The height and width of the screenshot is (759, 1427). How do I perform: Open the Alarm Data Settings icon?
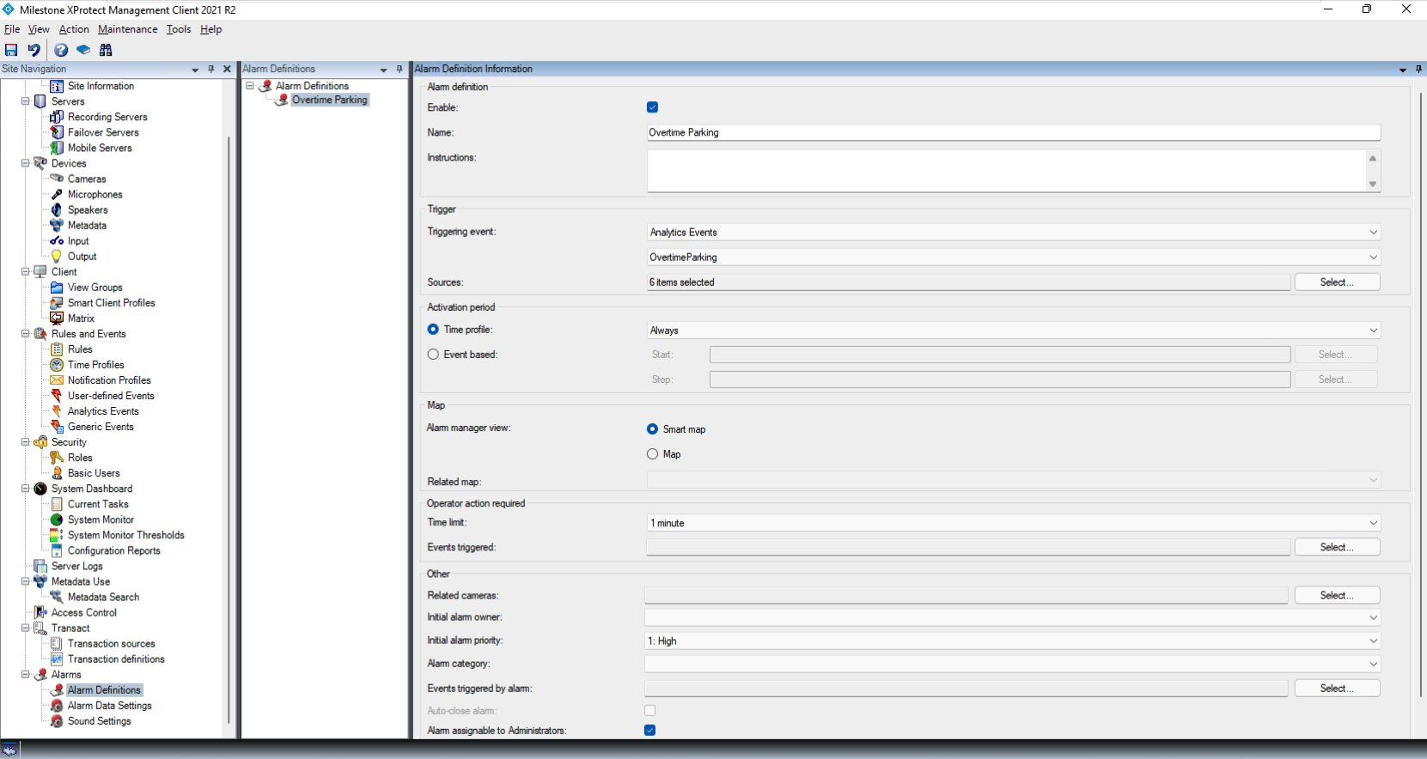(x=57, y=705)
